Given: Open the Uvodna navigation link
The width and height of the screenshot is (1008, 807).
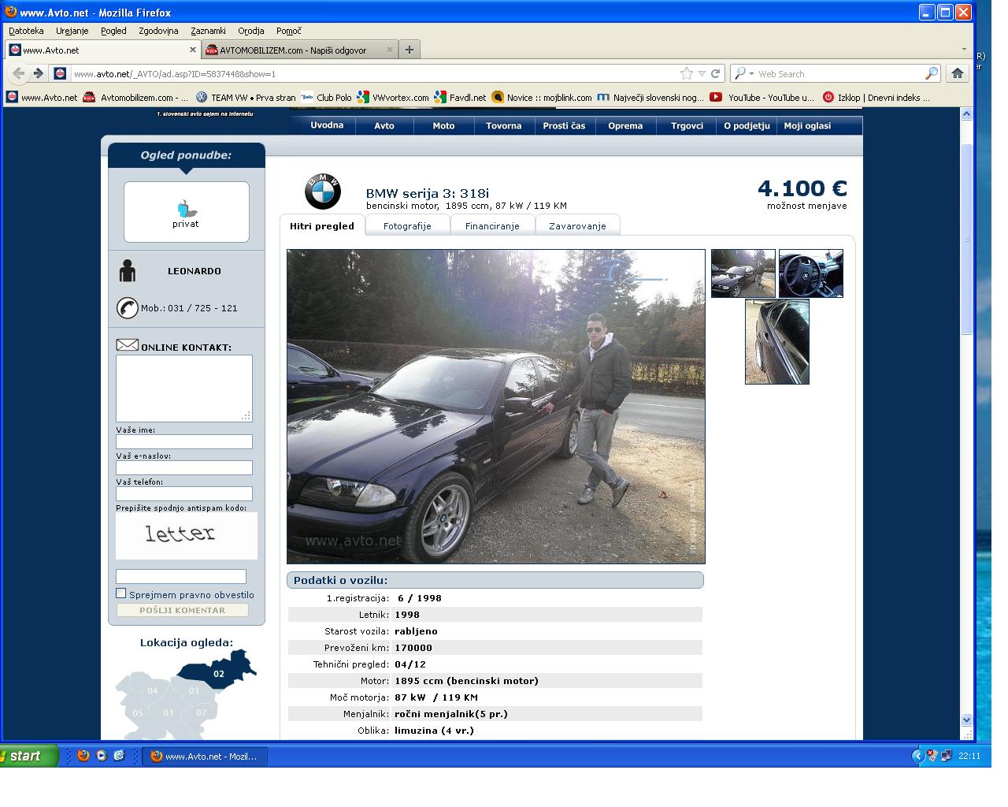Looking at the screenshot, I should tap(327, 125).
